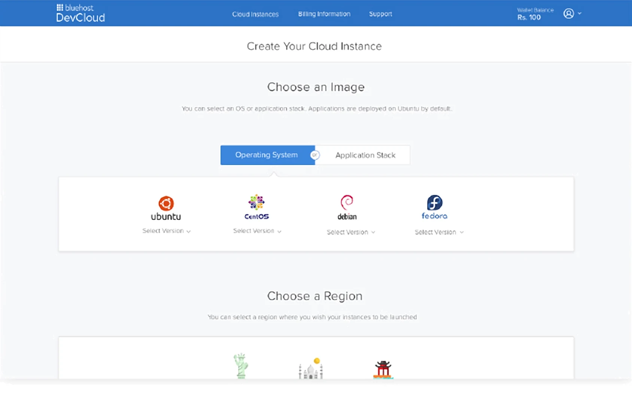Select the Ubuntu logo icon

[x=166, y=203]
